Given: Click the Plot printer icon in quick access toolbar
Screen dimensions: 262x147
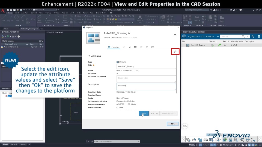Looking at the screenshot, I should point(21,10).
